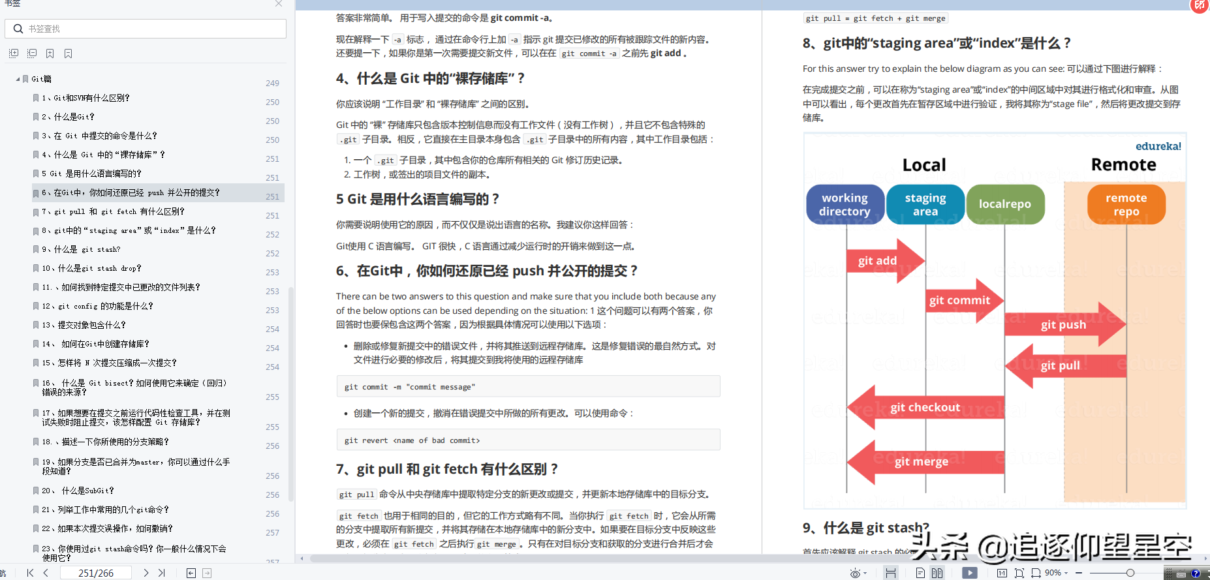This screenshot has height=580, width=1210.
Task: Click the page number field 251/266
Action: (96, 573)
